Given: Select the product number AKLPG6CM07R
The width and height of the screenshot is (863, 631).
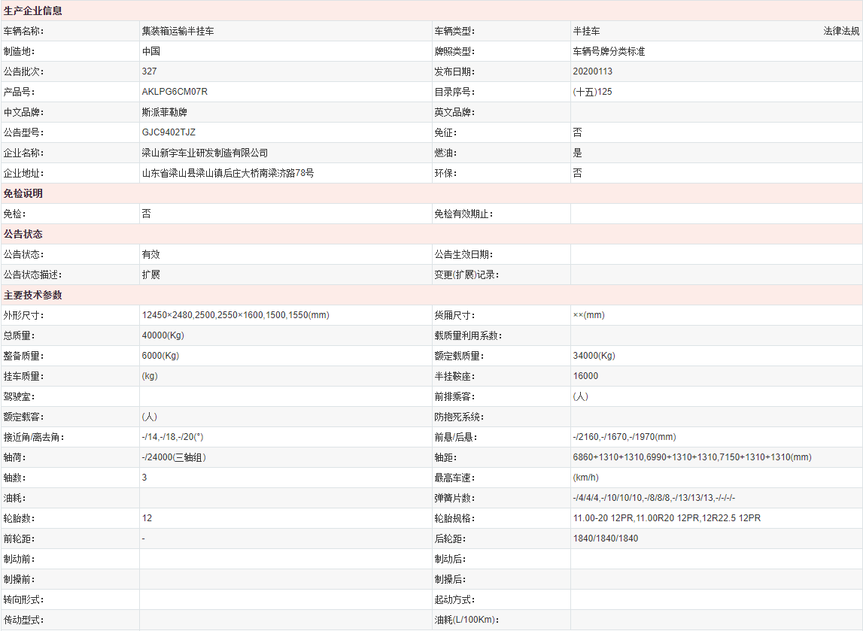Looking at the screenshot, I should tap(175, 92).
